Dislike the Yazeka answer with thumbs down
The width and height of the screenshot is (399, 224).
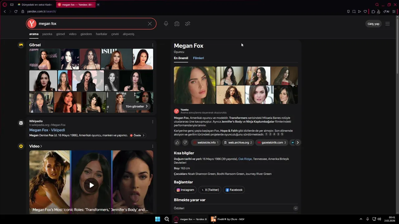click(x=185, y=142)
